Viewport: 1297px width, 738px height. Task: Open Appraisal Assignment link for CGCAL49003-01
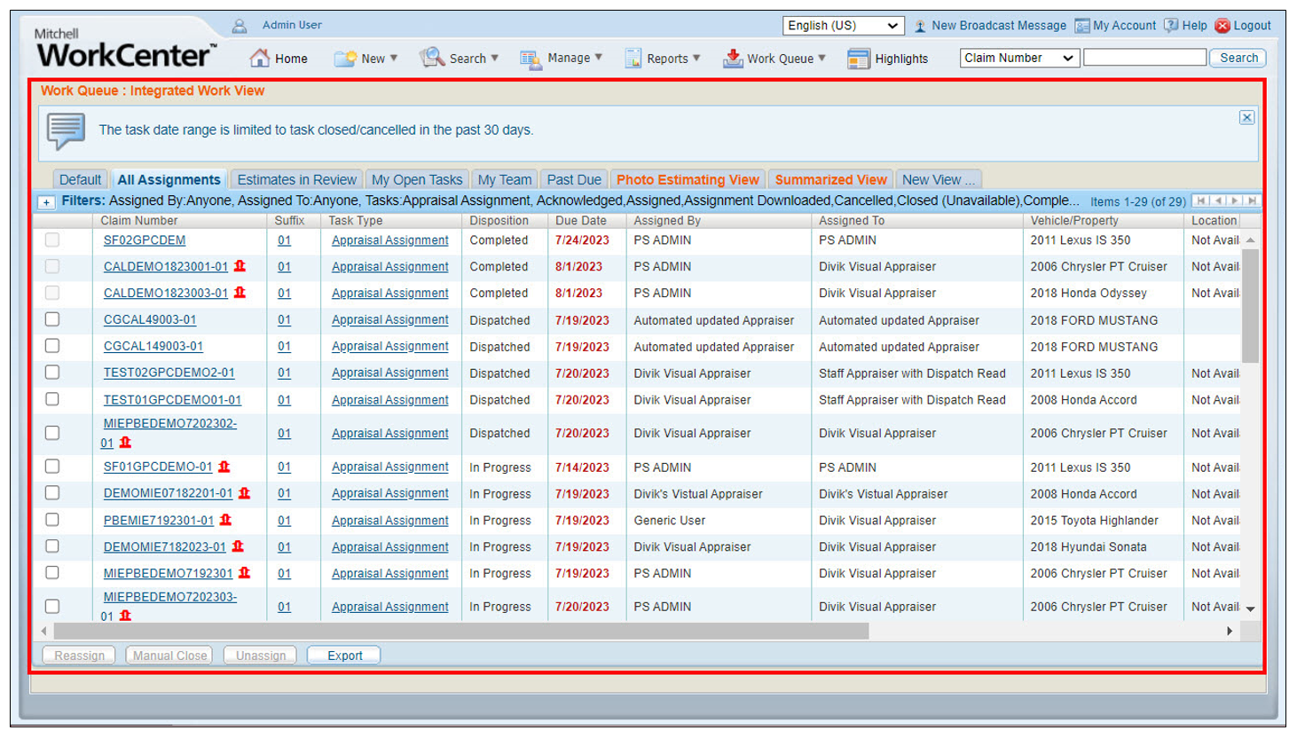pyautogui.click(x=390, y=319)
